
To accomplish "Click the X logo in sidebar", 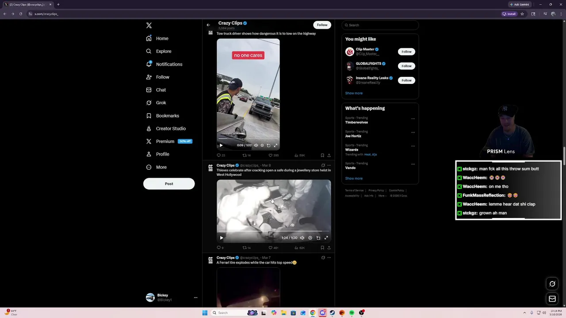I will (149, 26).
